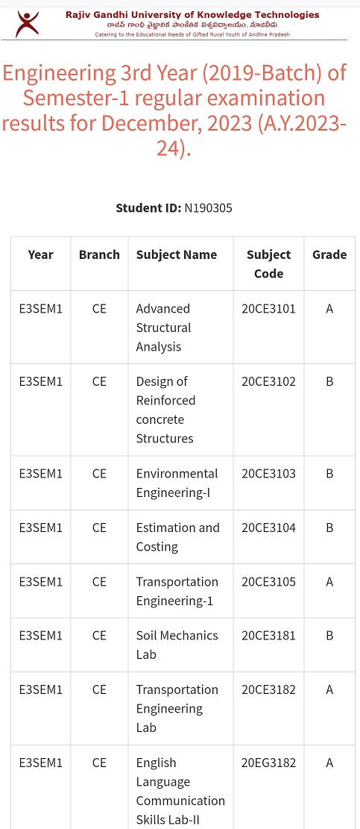360x829 pixels.
Task: Select subject code 20CE3101
Action: click(268, 309)
